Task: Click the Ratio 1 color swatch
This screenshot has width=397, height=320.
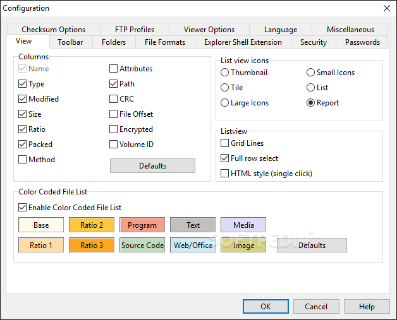Action: pyautogui.click(x=41, y=245)
